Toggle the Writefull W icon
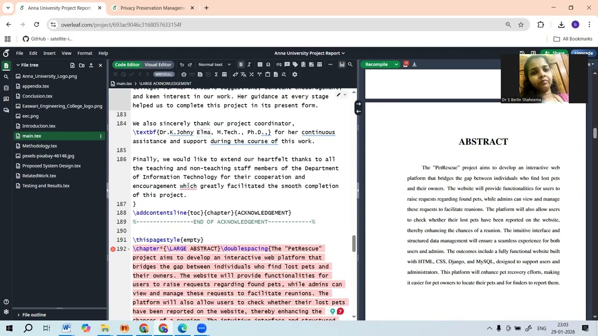 pyautogui.click(x=342, y=64)
